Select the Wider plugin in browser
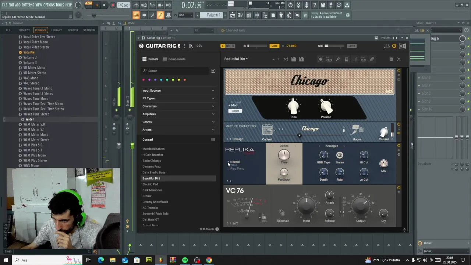 [30, 119]
